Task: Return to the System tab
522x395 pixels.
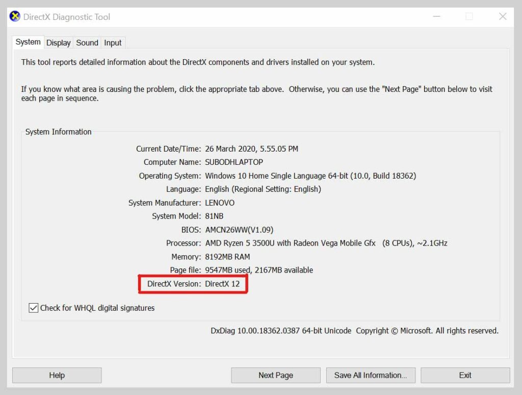Action: click(x=28, y=42)
